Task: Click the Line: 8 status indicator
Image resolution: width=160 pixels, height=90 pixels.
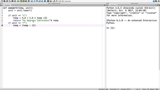Action: click(138, 89)
